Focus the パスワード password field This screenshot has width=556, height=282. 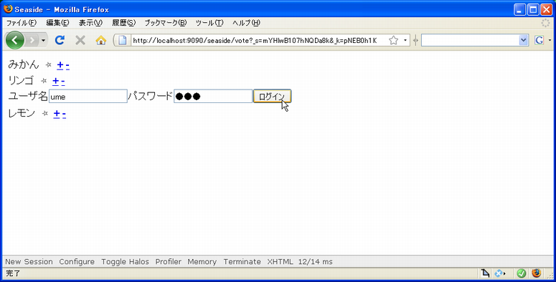click(213, 96)
